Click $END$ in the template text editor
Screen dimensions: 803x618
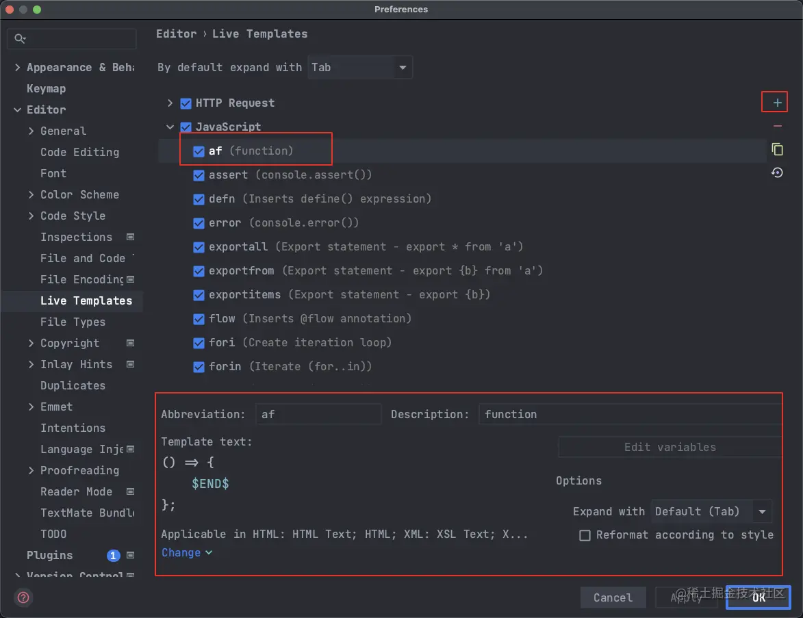(210, 483)
